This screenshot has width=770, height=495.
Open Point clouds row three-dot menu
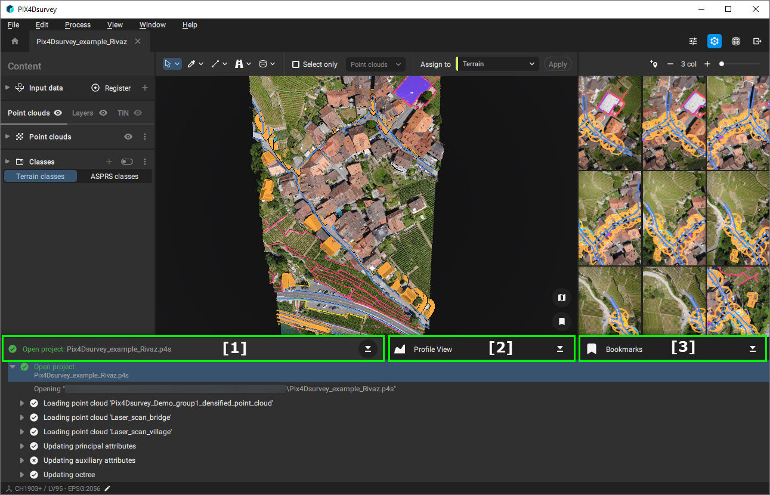(x=145, y=137)
